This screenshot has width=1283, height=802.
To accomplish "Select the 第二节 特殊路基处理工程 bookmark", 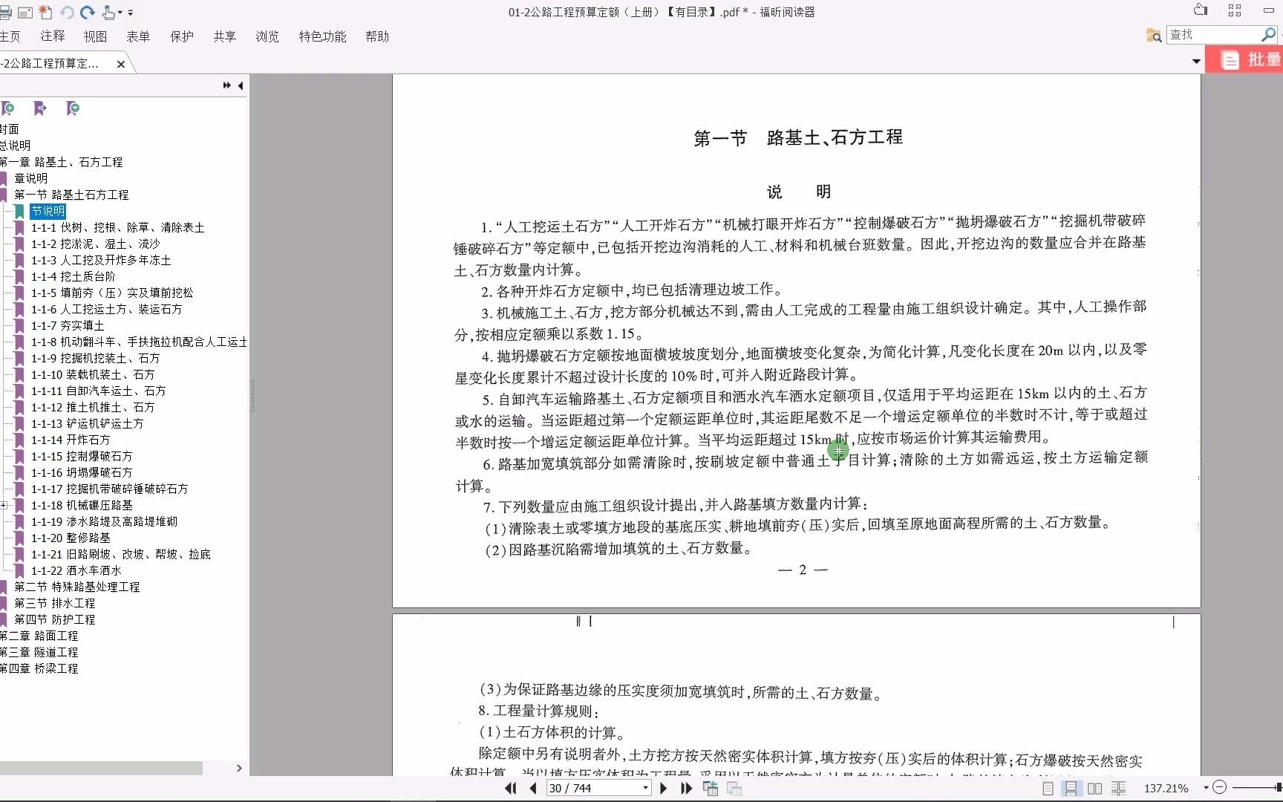I will click(76, 587).
